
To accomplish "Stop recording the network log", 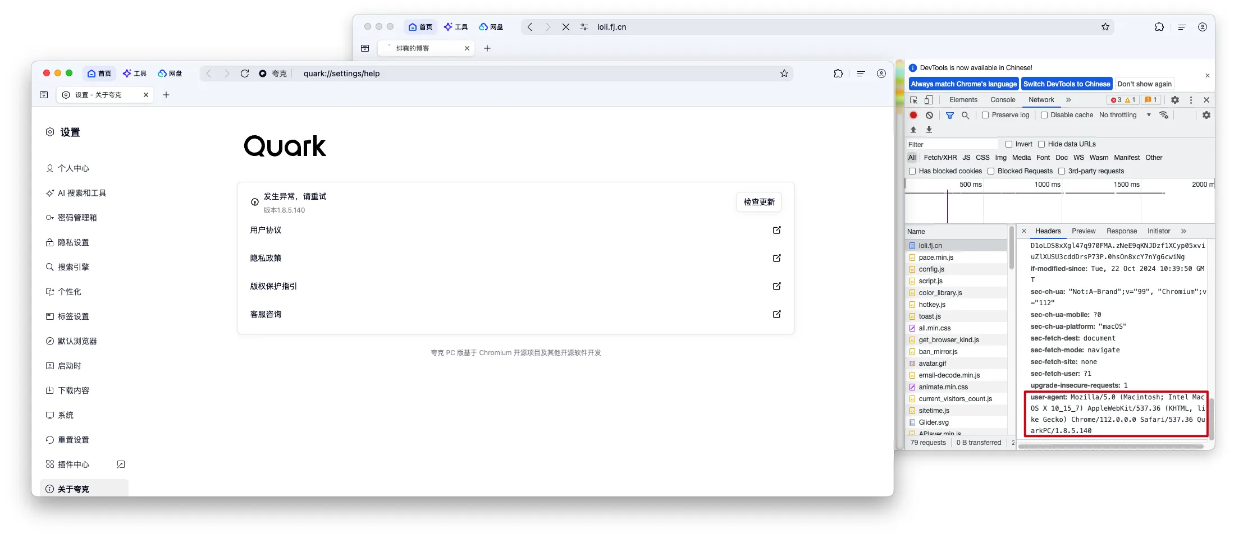I will [913, 115].
